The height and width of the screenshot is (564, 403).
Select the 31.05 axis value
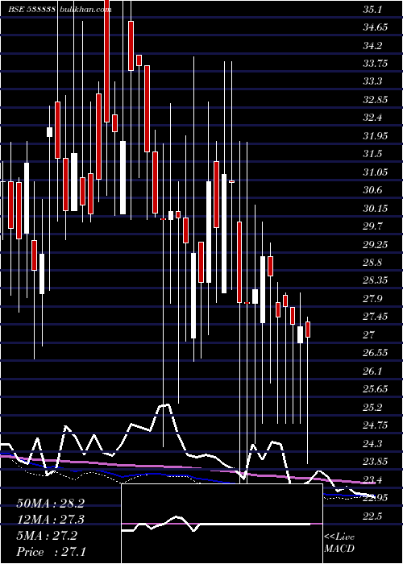click(376, 172)
